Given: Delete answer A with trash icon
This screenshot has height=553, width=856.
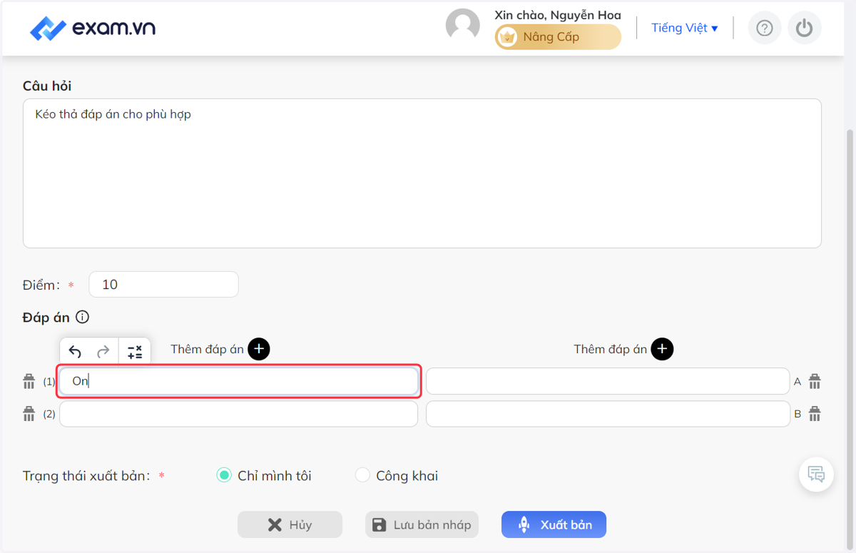Looking at the screenshot, I should 815,381.
